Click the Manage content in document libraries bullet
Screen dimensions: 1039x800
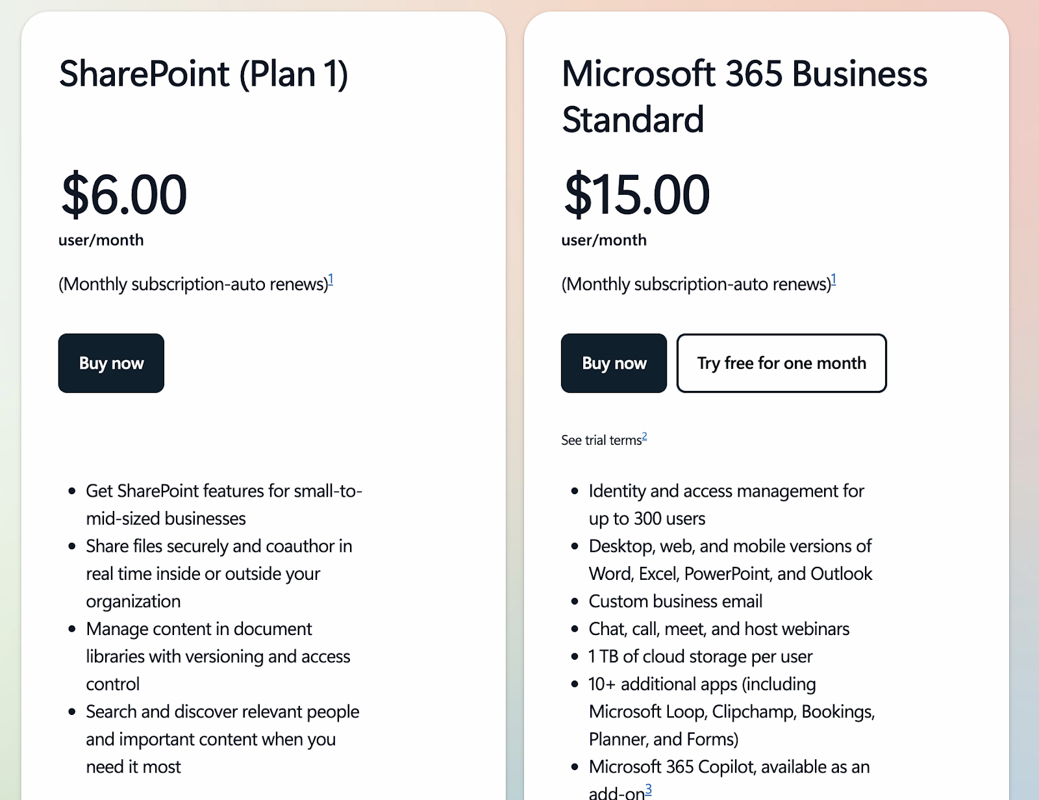pyautogui.click(x=218, y=656)
